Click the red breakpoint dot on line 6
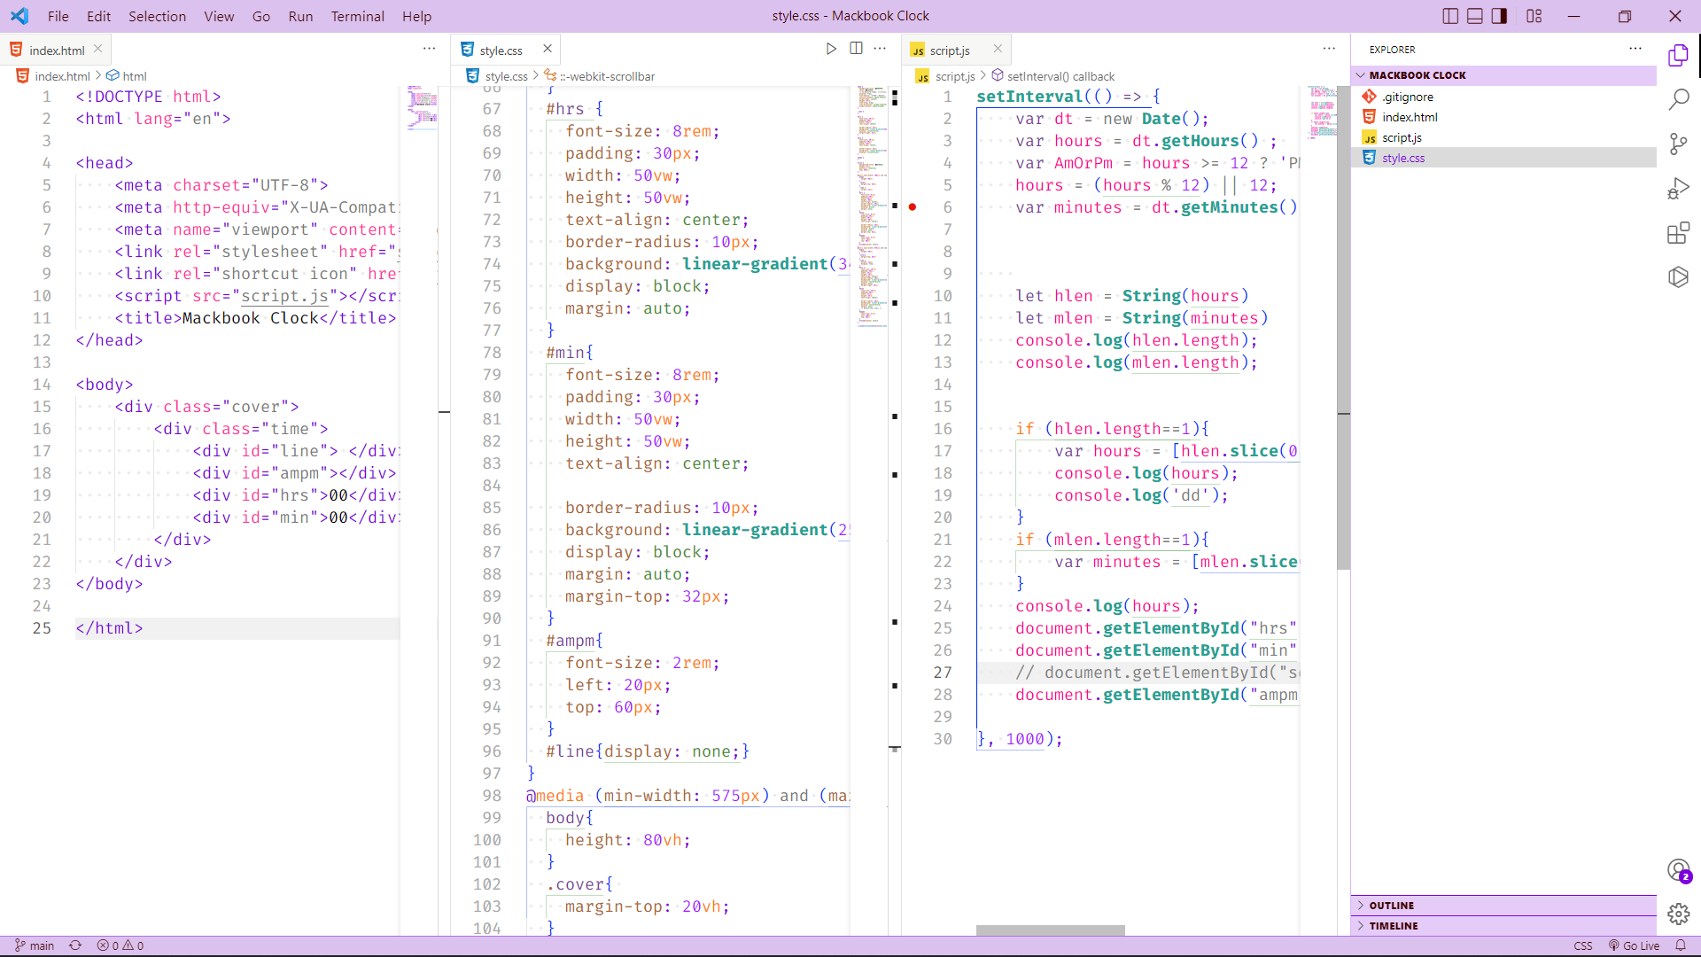Viewport: 1701px width, 957px height. (x=913, y=206)
